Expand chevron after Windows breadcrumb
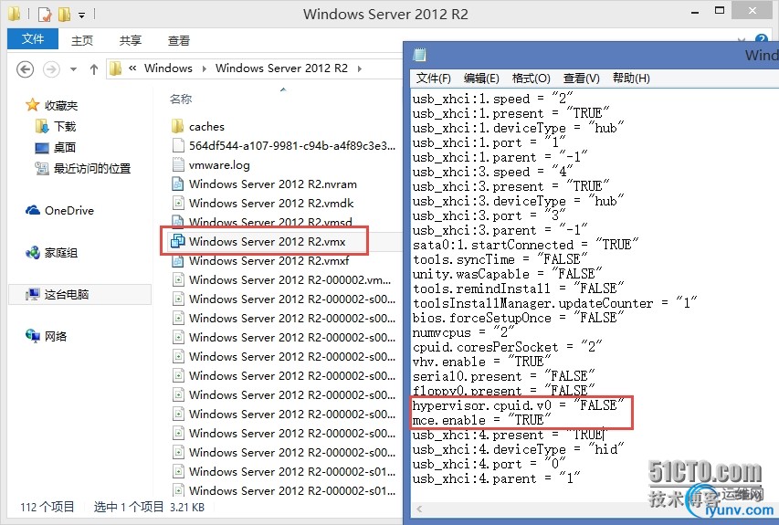This screenshot has width=779, height=525. click(205, 68)
